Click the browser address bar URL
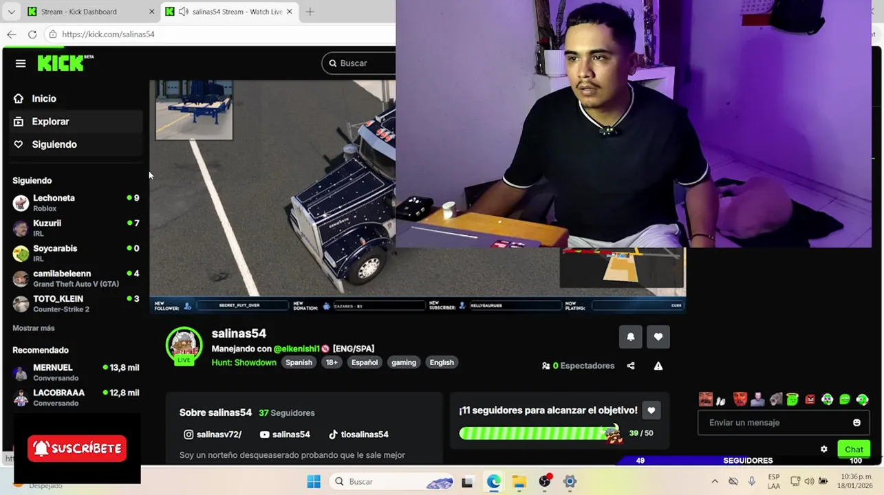 point(108,34)
